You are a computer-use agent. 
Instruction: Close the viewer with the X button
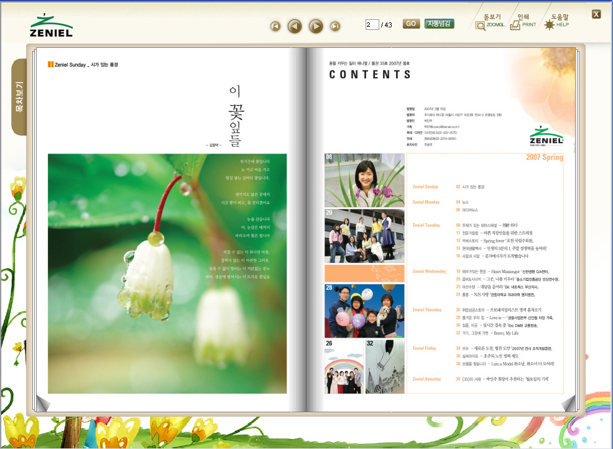tap(596, 14)
